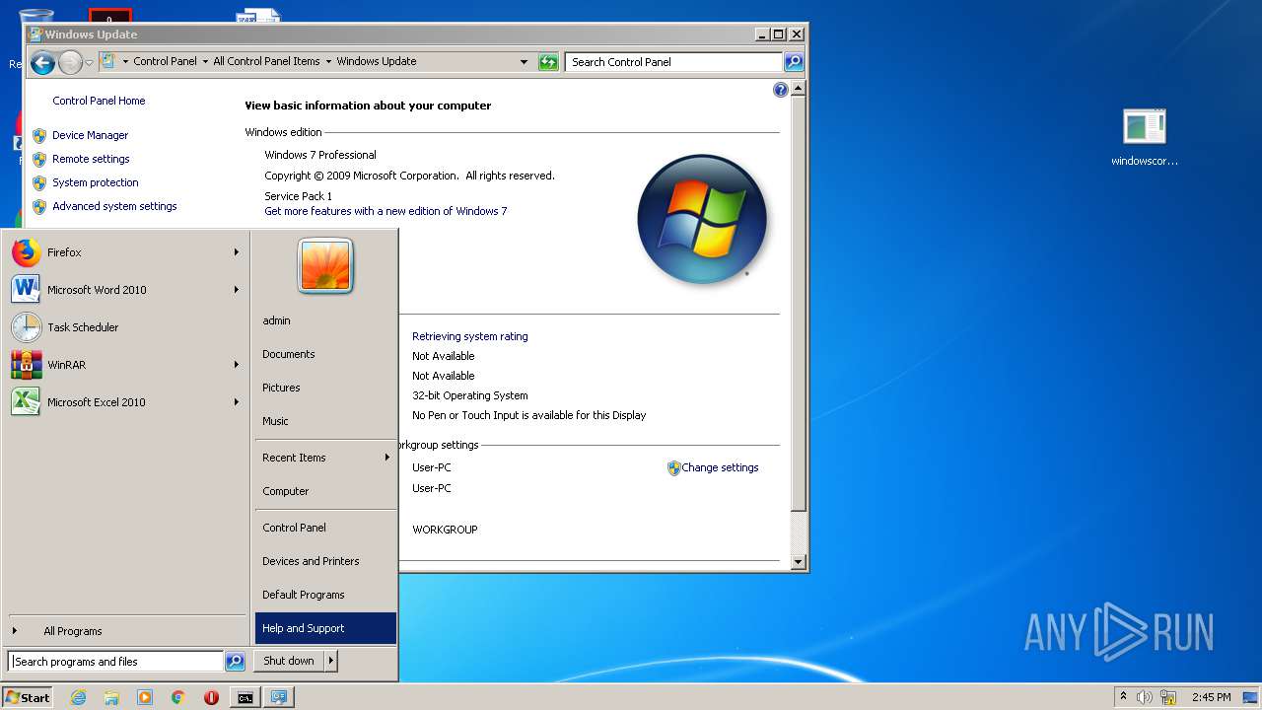Image resolution: width=1262 pixels, height=710 pixels.
Task: Click the user account picture
Action: 325,265
